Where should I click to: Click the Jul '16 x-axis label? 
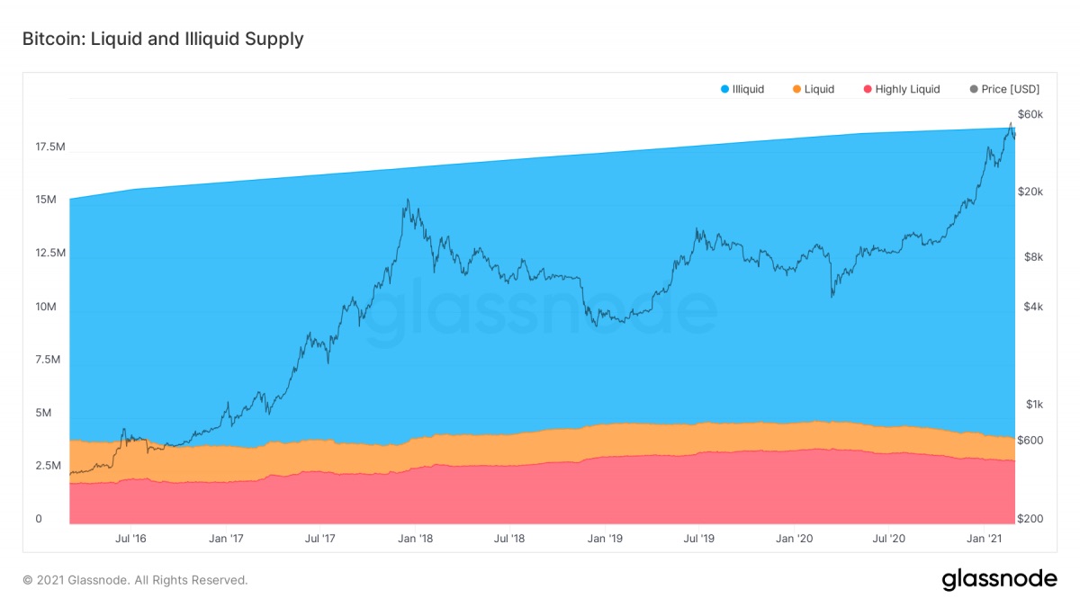coord(131,539)
